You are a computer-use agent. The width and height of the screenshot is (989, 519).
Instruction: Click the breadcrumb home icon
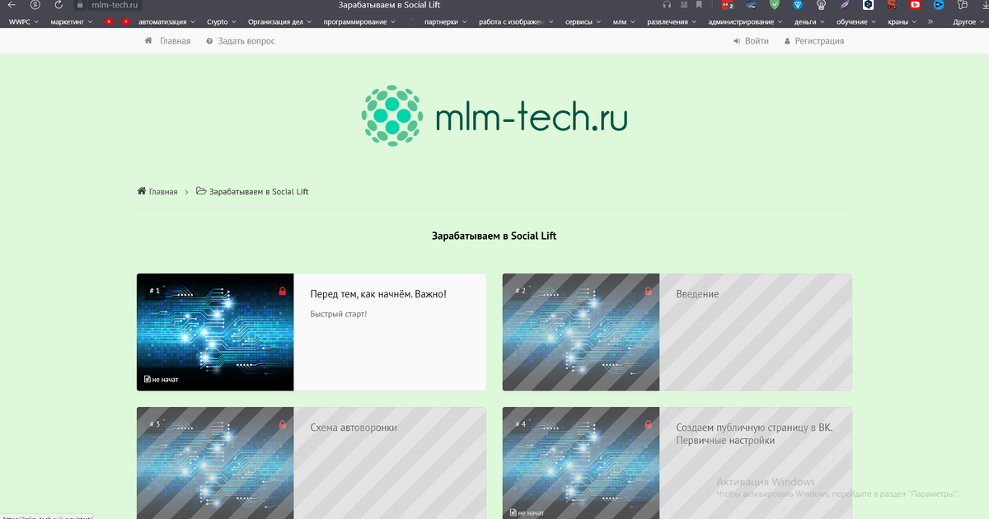[x=142, y=191]
